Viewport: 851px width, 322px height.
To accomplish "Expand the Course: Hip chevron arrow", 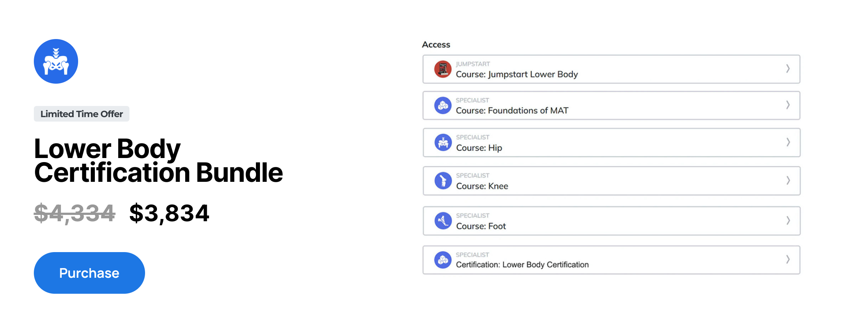I will coord(788,142).
